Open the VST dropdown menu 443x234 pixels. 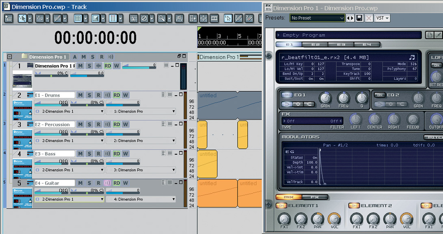click(383, 18)
